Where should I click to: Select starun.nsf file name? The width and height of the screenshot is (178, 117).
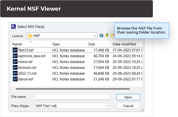point(25,79)
